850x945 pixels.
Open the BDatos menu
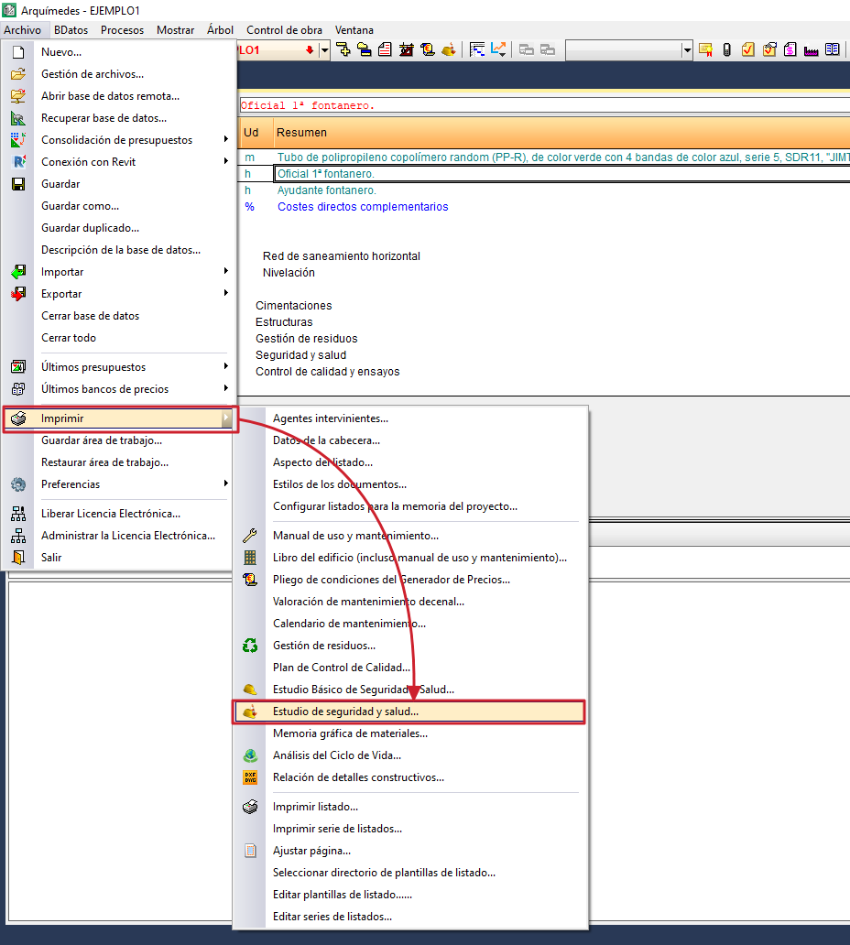[x=71, y=29]
